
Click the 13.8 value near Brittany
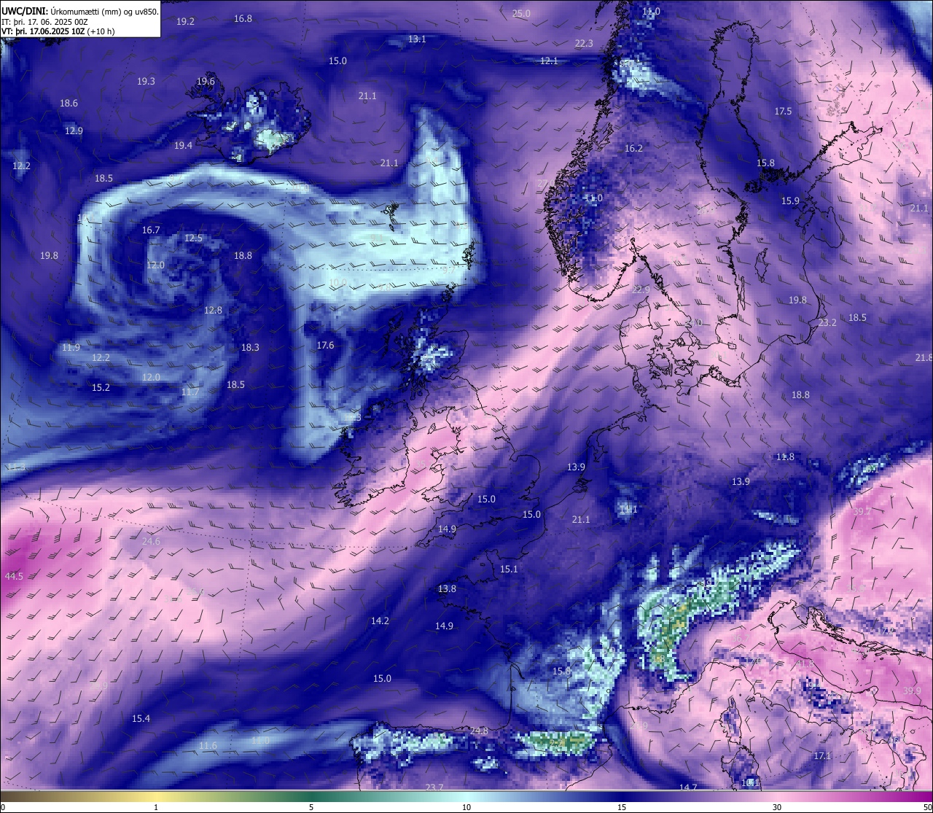[447, 588]
